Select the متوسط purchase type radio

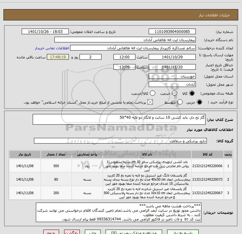pos(180,102)
